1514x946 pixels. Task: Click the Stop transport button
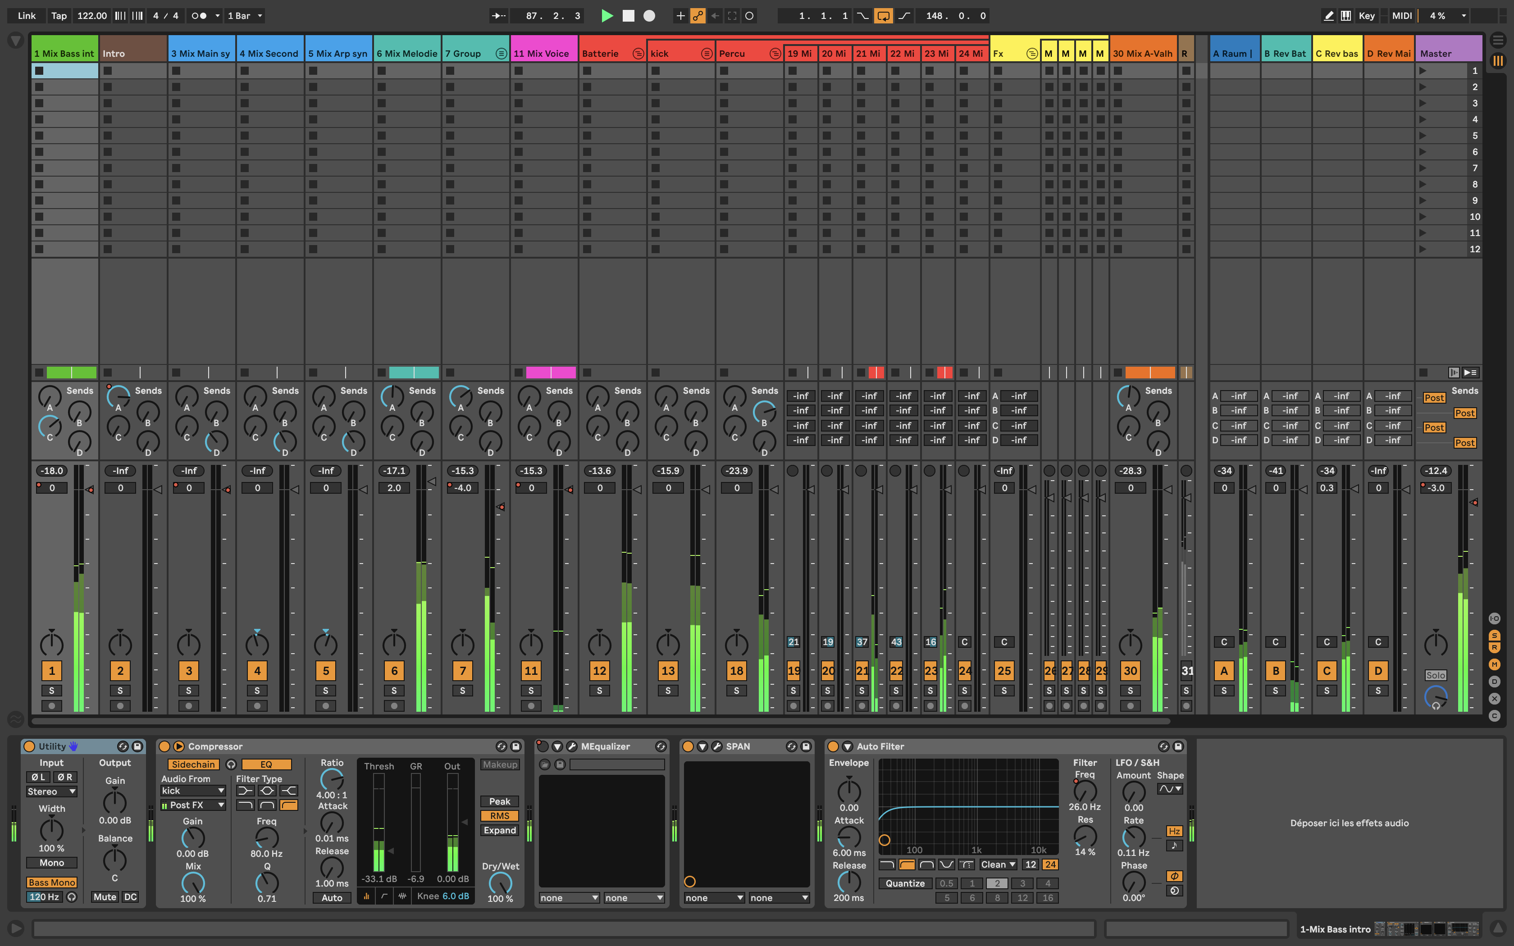tap(628, 16)
